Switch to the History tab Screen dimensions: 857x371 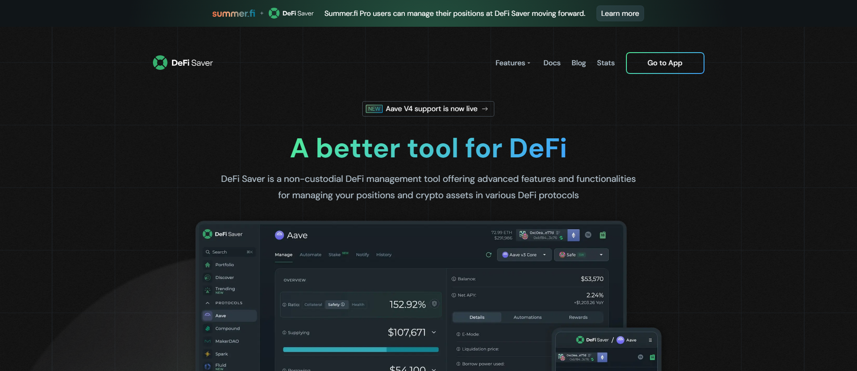384,255
